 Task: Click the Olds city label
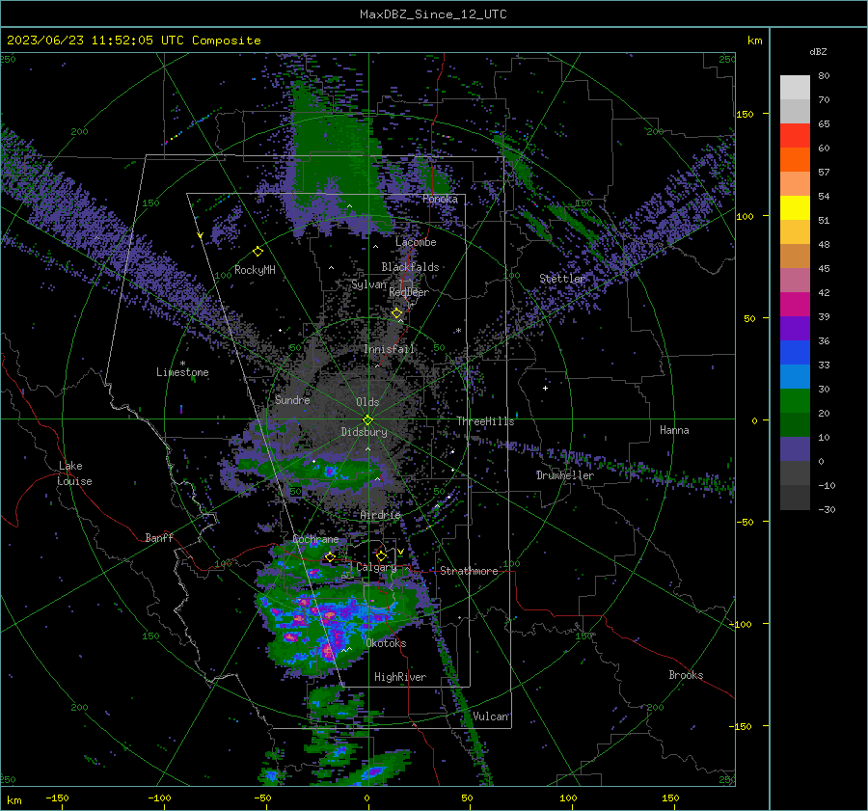point(367,402)
